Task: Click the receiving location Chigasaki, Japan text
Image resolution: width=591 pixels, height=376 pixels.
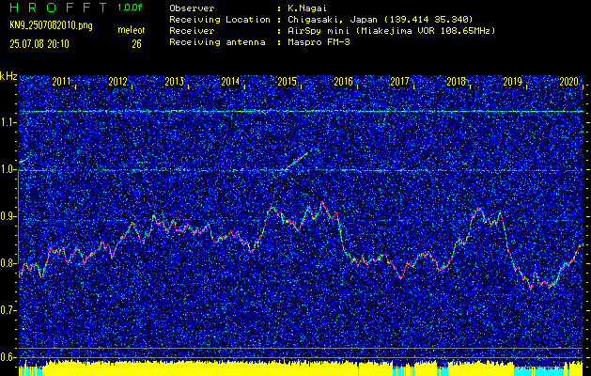Action: 381,20
